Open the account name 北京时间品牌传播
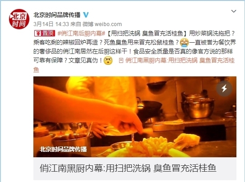This screenshot has width=245, height=182. 57,15
